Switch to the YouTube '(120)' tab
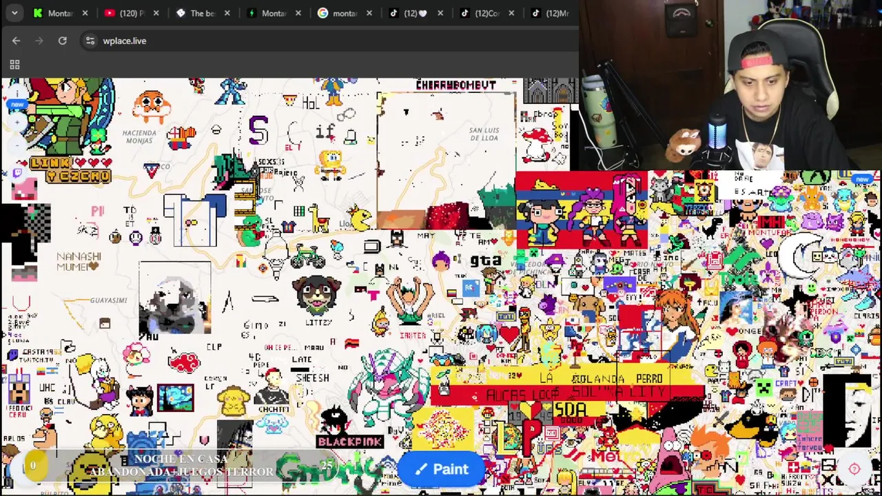This screenshot has width=882, height=496. (133, 13)
